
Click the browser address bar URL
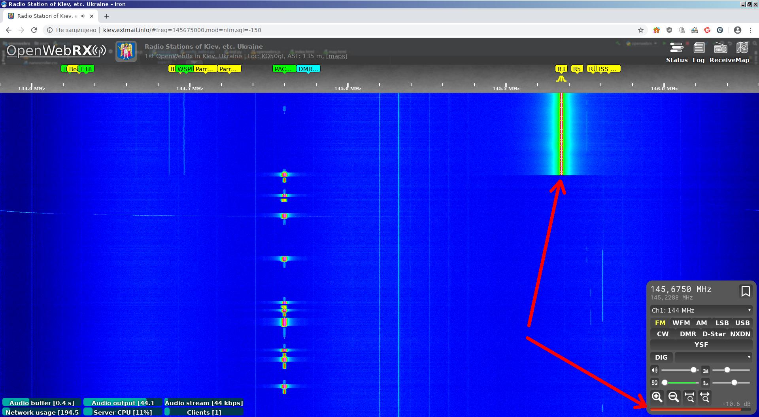[182, 30]
